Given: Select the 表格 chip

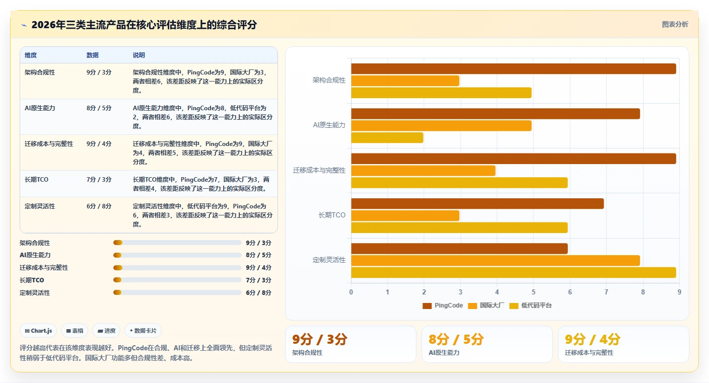Looking at the screenshot, I should coord(75,331).
